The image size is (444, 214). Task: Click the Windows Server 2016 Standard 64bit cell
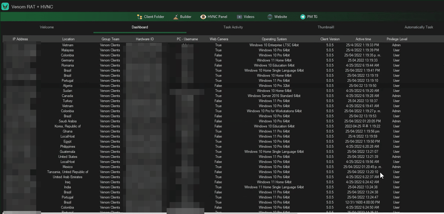coord(274,96)
